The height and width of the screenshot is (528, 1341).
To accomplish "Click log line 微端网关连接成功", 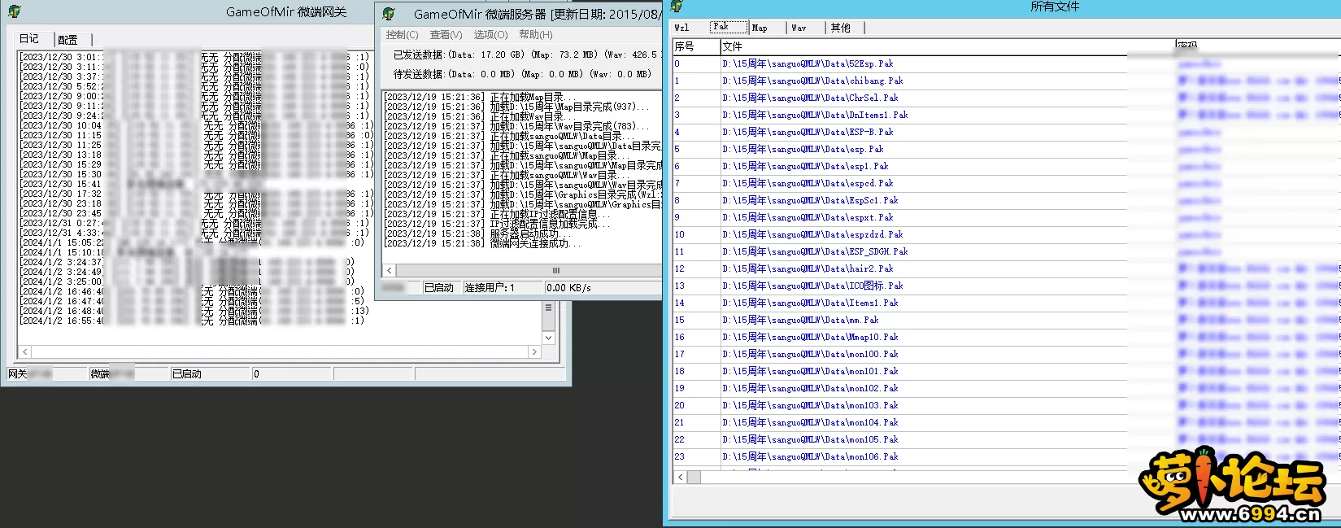I will point(483,243).
